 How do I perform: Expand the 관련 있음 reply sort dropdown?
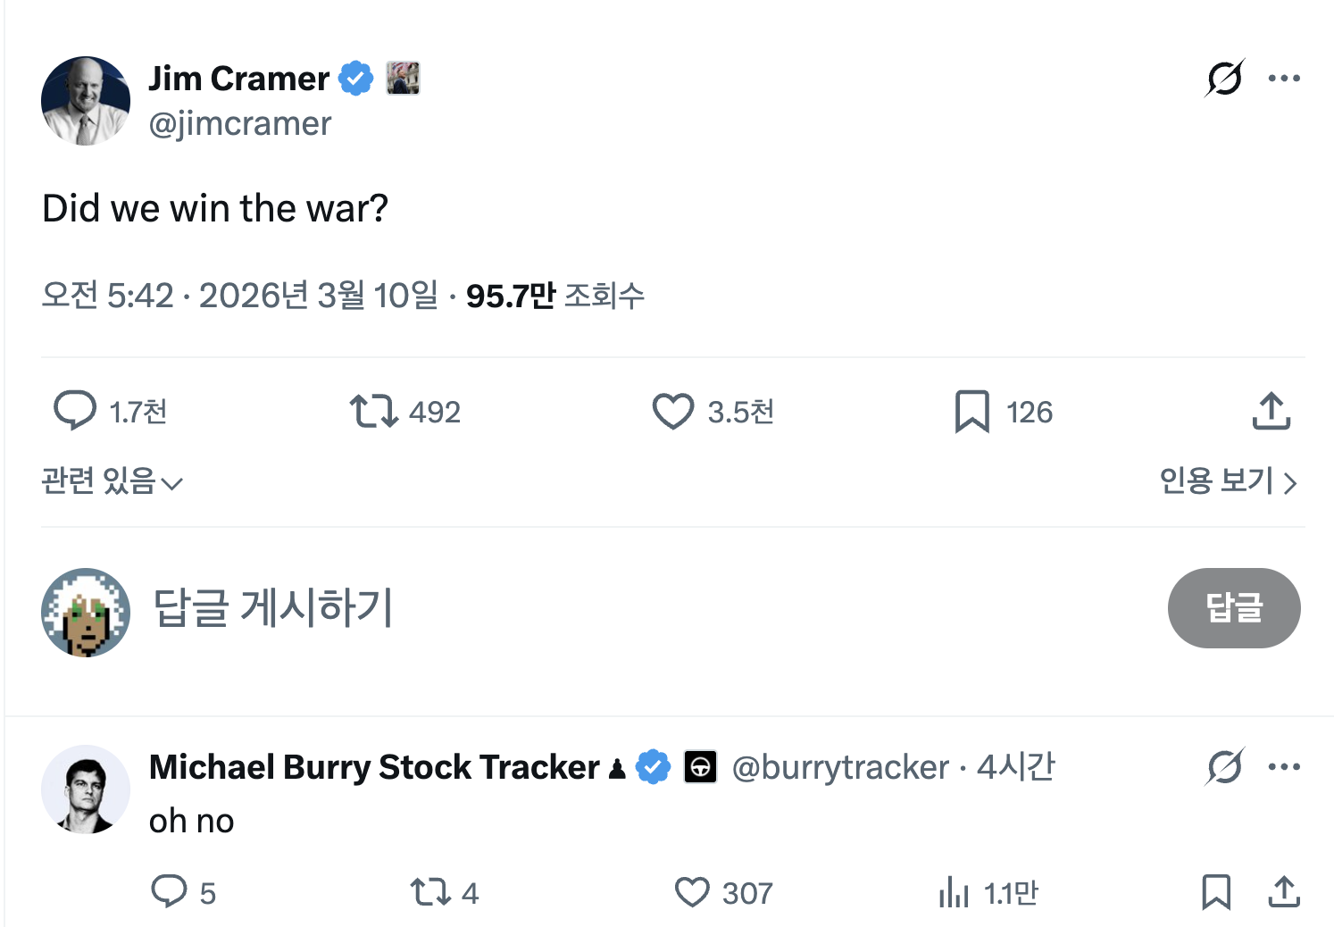pos(113,481)
